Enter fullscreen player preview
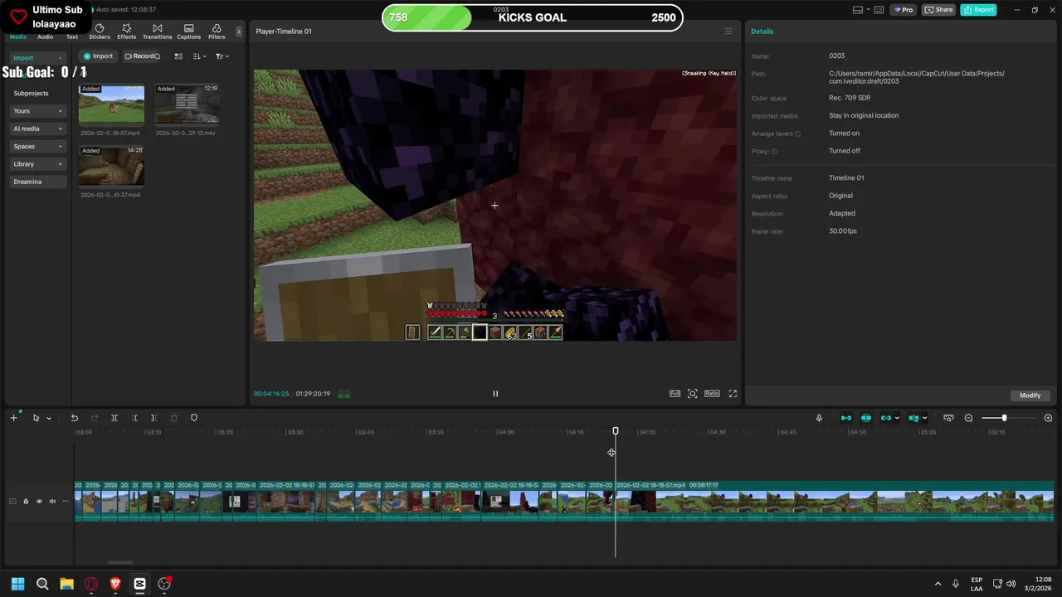 pyautogui.click(x=733, y=394)
